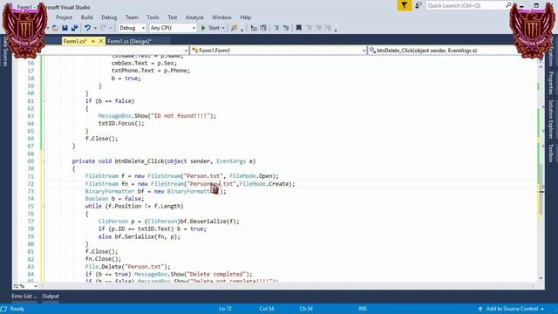
Task: Select the Form1.cs code tab
Action: (75, 41)
